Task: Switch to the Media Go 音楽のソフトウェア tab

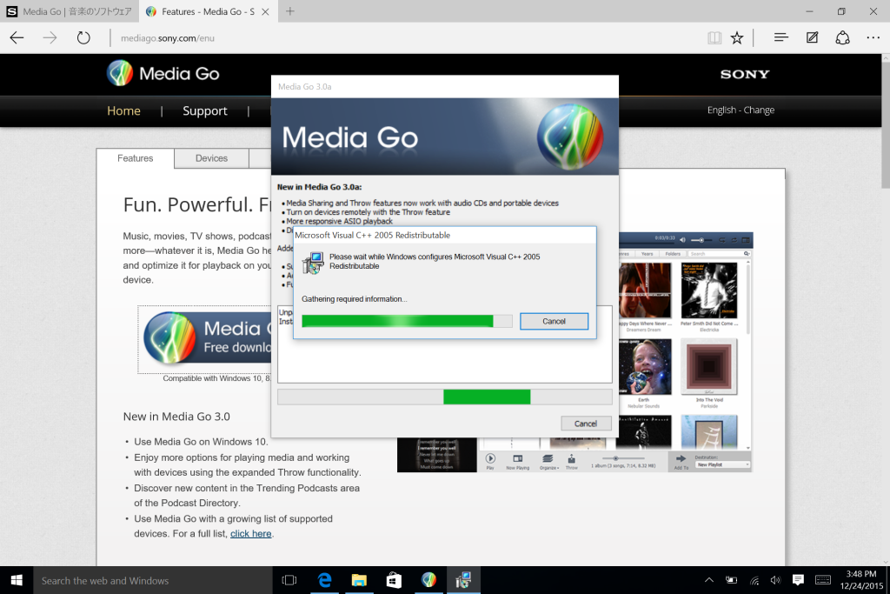Action: point(70,11)
